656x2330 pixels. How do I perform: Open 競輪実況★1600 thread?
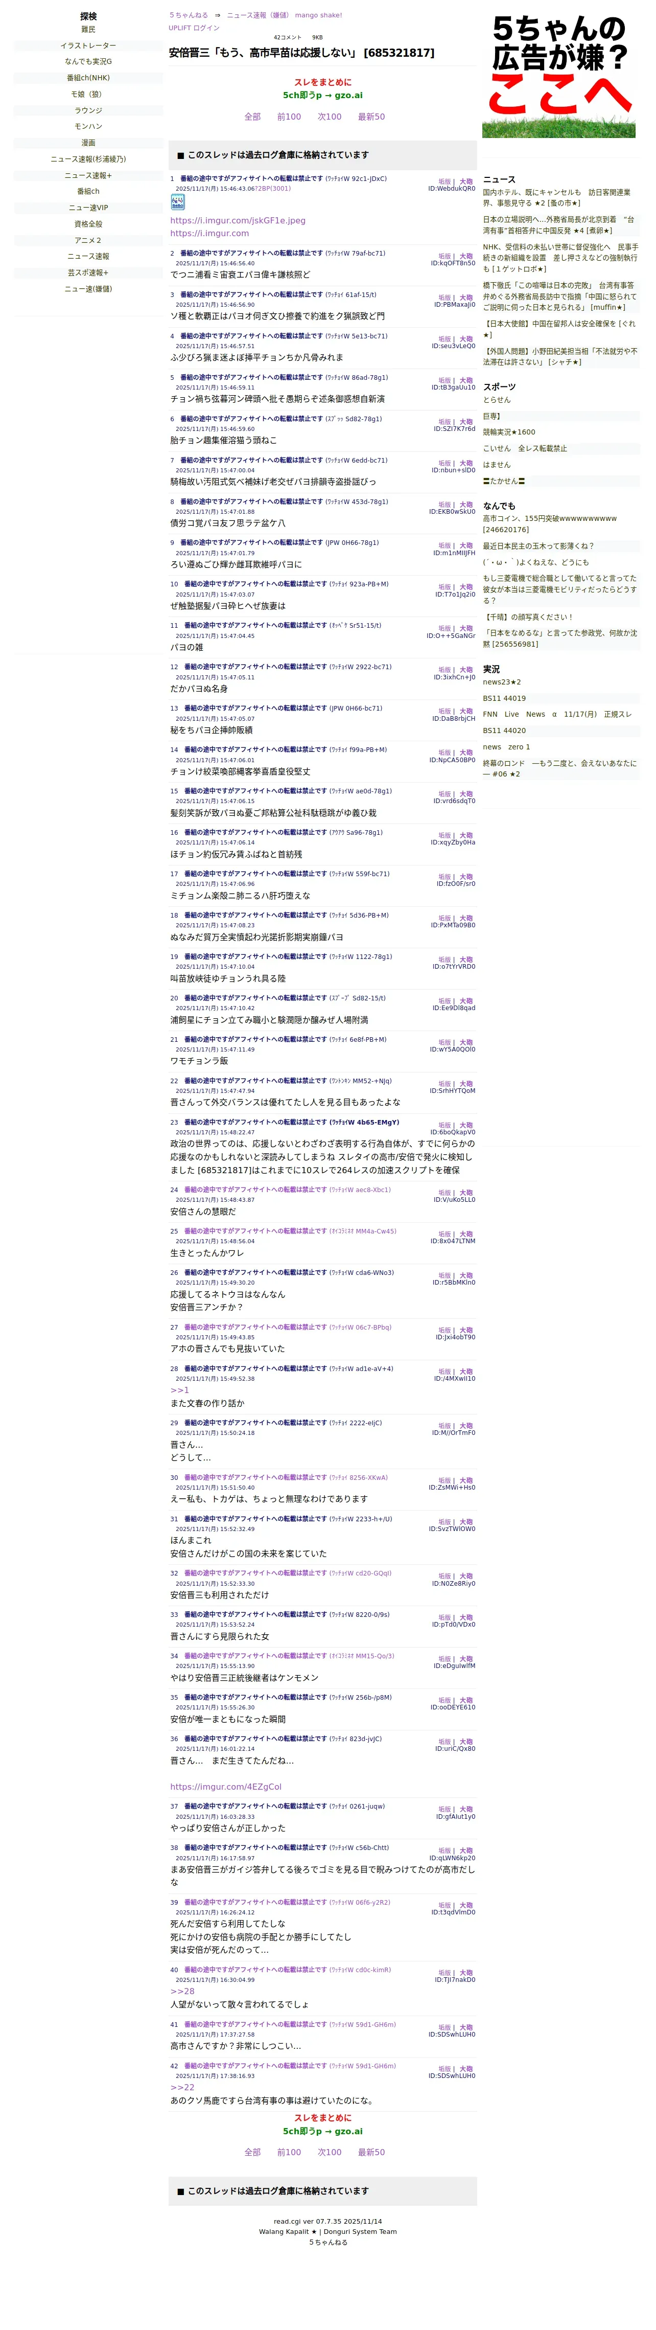pos(509,432)
